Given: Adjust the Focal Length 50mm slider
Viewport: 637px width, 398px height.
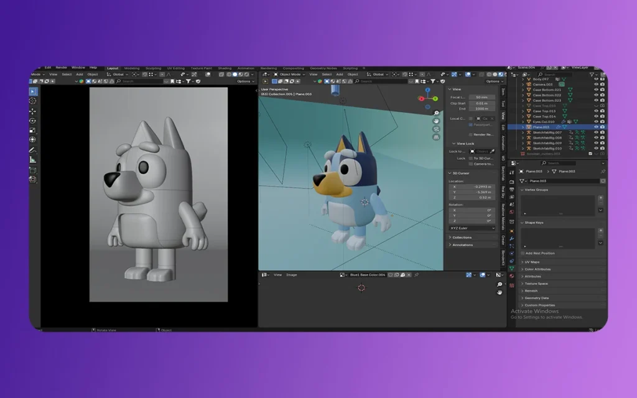Looking at the screenshot, I should click(x=483, y=97).
